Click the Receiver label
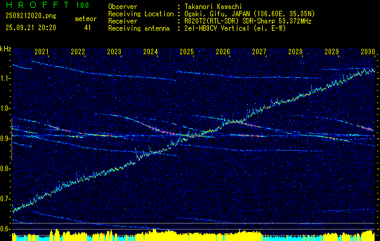Screen dimensions: 380x241 [123, 21]
